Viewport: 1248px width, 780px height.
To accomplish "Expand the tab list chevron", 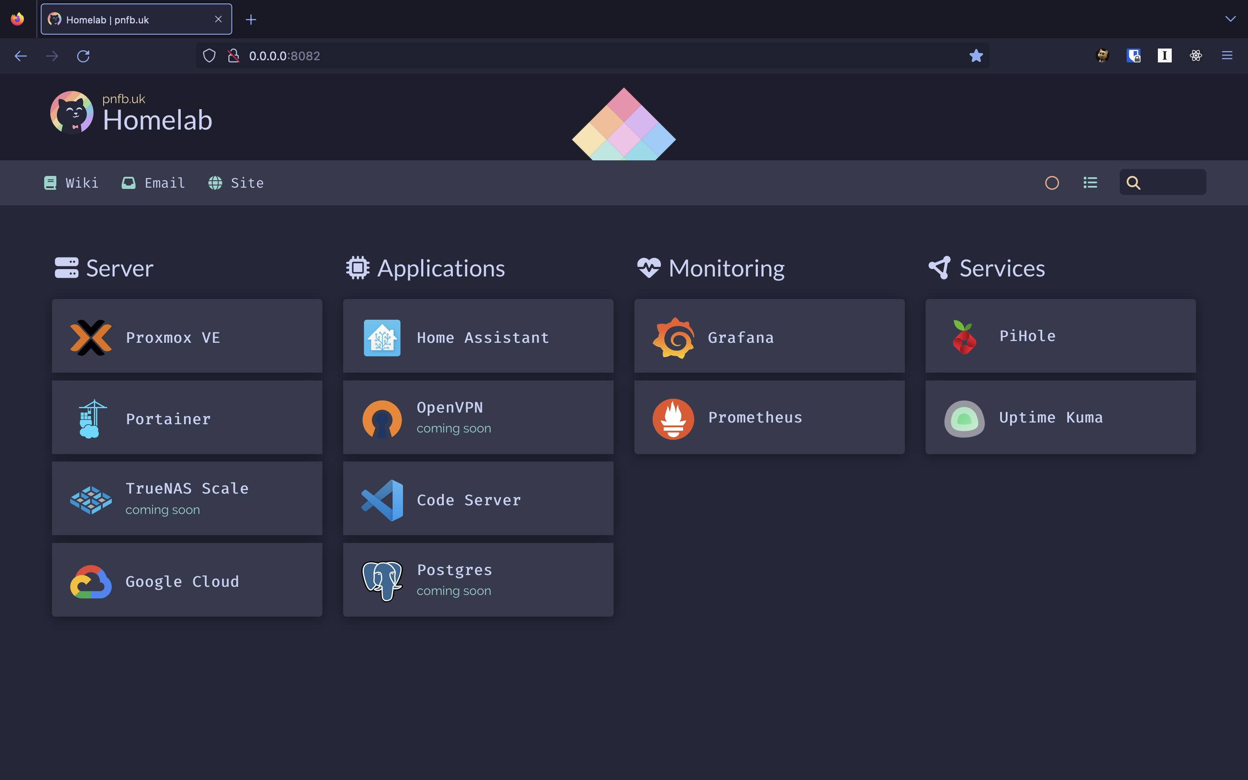I will coord(1230,19).
